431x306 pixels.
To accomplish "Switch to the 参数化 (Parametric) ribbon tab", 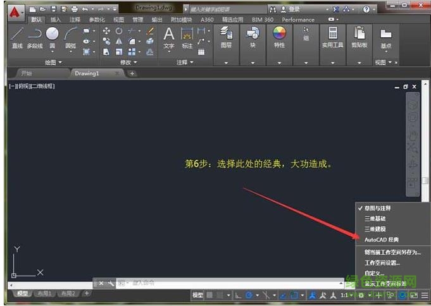I will point(97,20).
